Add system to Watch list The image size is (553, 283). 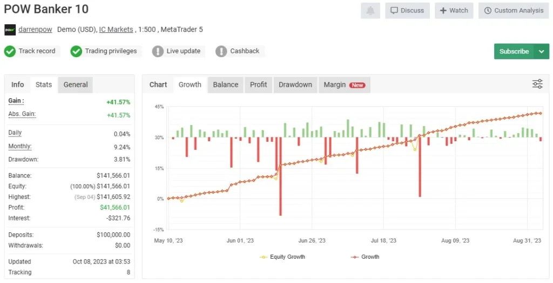pyautogui.click(x=454, y=11)
